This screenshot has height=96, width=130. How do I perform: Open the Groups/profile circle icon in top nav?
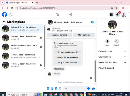coord(71,15)
